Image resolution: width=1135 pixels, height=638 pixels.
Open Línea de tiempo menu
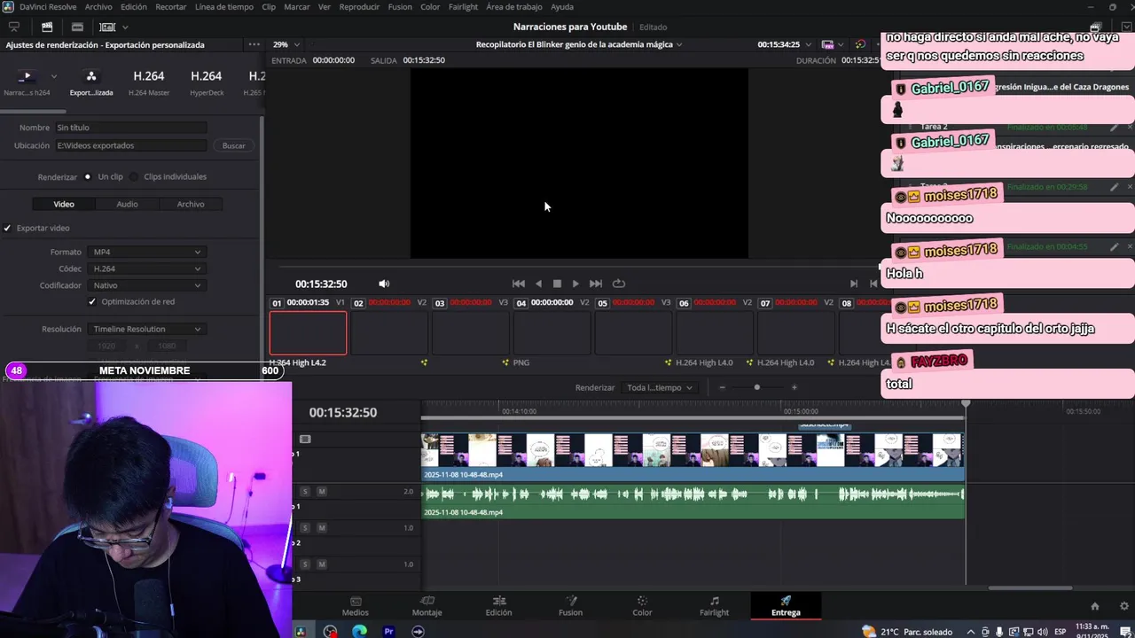[223, 7]
